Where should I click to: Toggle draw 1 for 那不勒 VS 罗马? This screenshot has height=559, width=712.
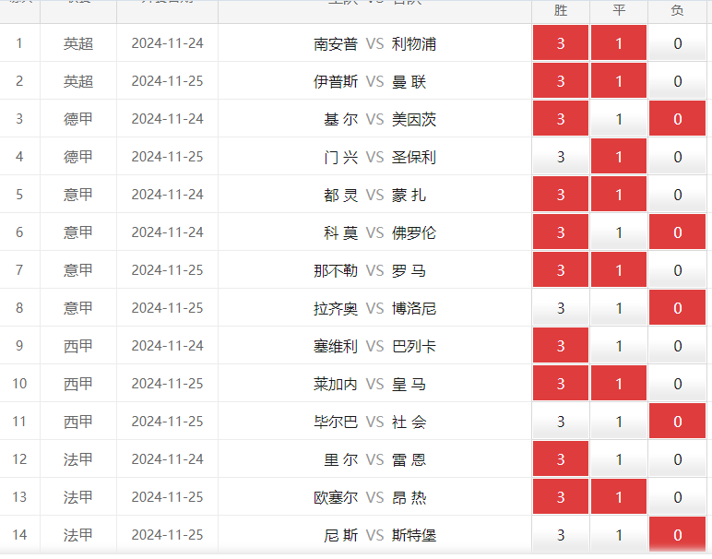619,269
